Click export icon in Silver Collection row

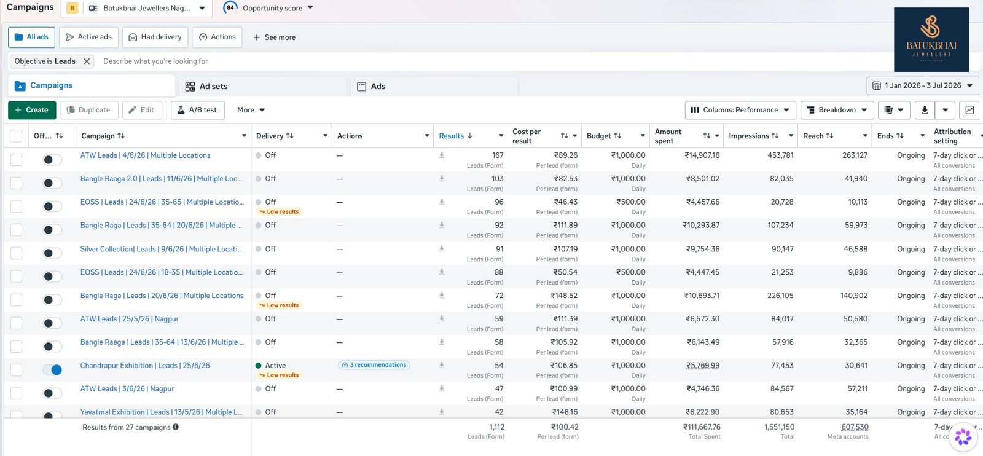[441, 249]
